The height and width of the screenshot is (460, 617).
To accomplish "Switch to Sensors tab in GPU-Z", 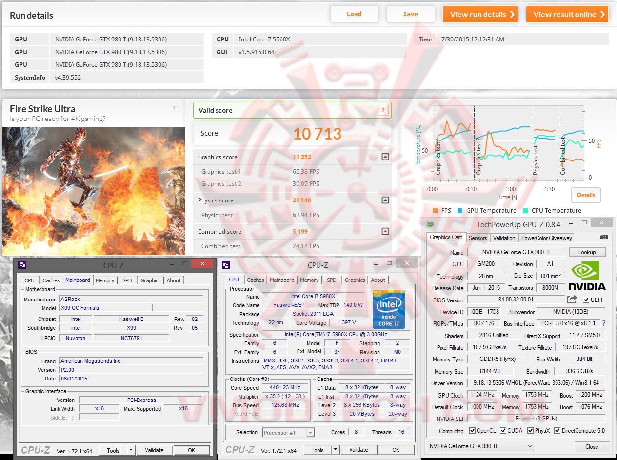I will coord(478,238).
